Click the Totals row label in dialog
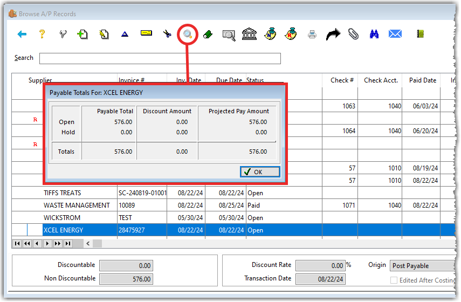This screenshot has height=302, width=461. point(66,152)
